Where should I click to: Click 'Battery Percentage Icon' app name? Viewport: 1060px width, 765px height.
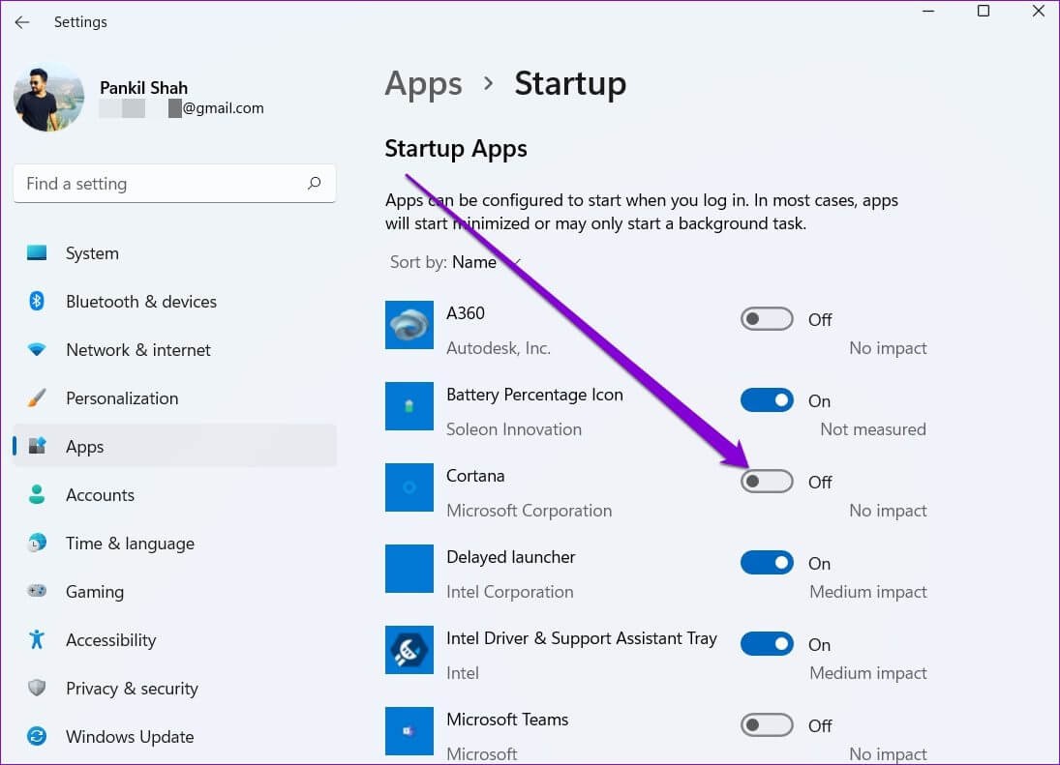coord(534,395)
